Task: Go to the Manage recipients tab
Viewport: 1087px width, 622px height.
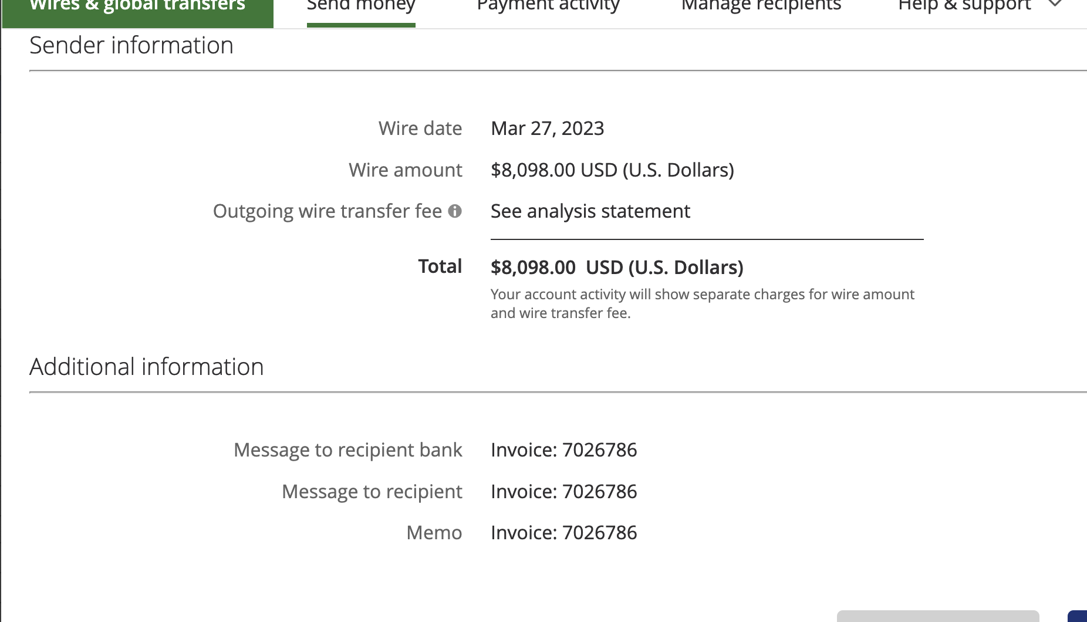Action: coord(761,6)
